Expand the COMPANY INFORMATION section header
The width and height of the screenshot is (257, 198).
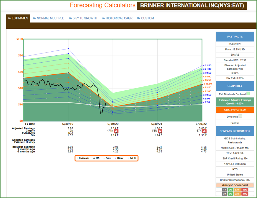click(x=235, y=131)
